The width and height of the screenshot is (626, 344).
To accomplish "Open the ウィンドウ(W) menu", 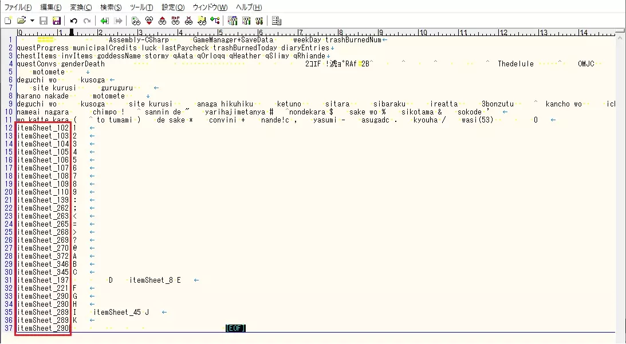I will [x=210, y=7].
